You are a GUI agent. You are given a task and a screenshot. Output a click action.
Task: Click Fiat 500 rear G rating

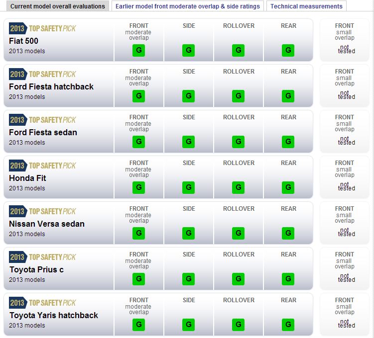288,50
